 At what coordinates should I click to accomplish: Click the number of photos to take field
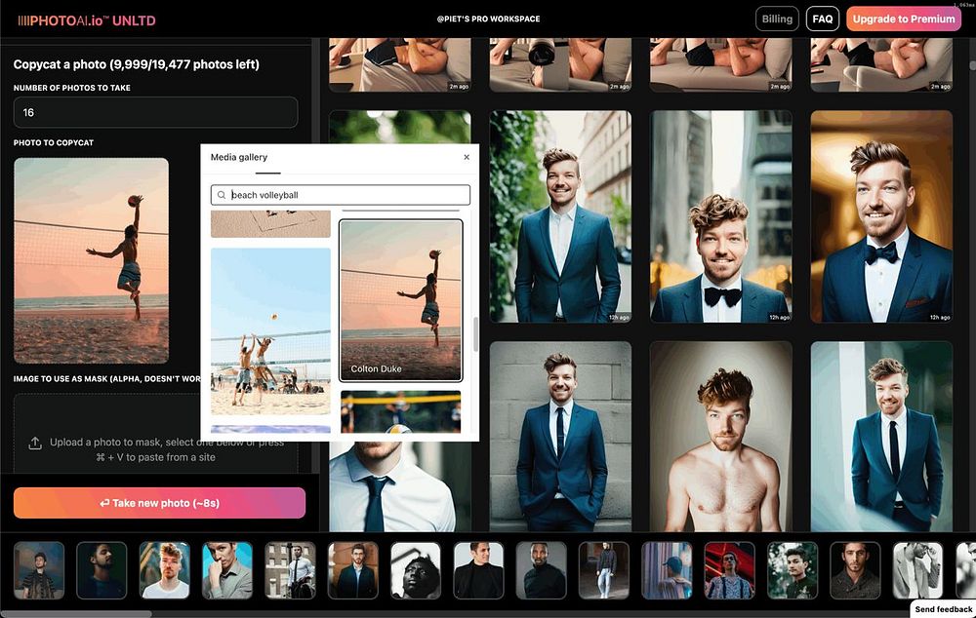pyautogui.click(x=155, y=112)
